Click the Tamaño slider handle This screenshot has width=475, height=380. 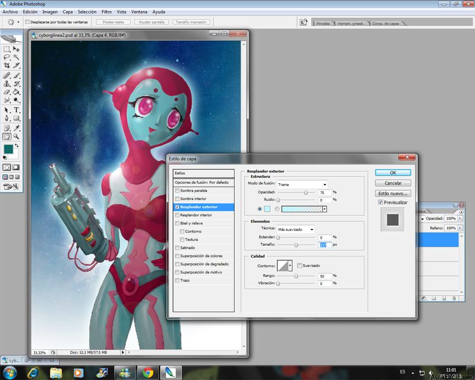(296, 245)
